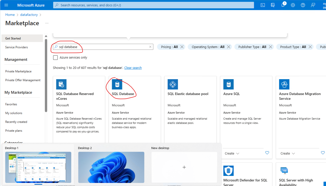Click the Microsoft Azure header title
326x186 pixels.
[x=31, y=5]
